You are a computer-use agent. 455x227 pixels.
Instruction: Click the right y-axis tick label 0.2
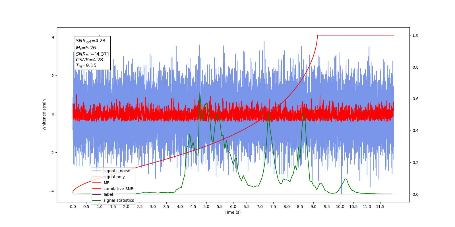(415, 163)
